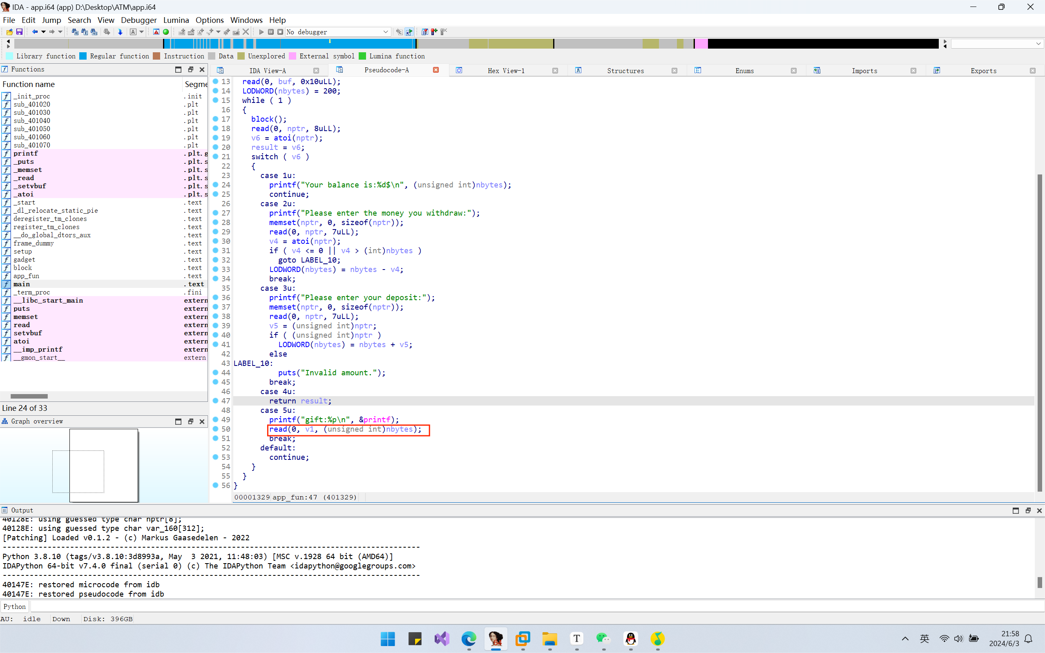Toggle breakpoint dot on line 33
The width and height of the screenshot is (1045, 653).
216,269
